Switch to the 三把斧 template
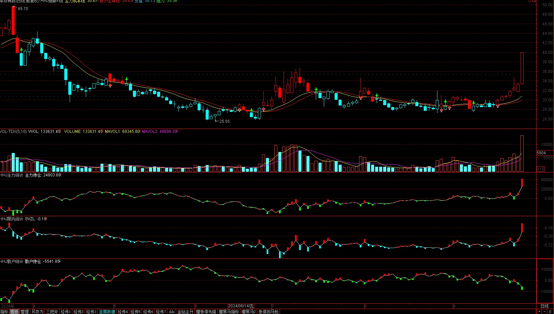 (52, 312)
